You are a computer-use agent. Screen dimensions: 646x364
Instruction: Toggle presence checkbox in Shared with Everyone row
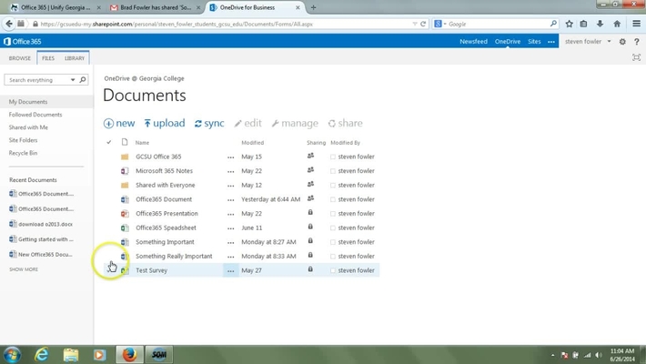coord(333,186)
